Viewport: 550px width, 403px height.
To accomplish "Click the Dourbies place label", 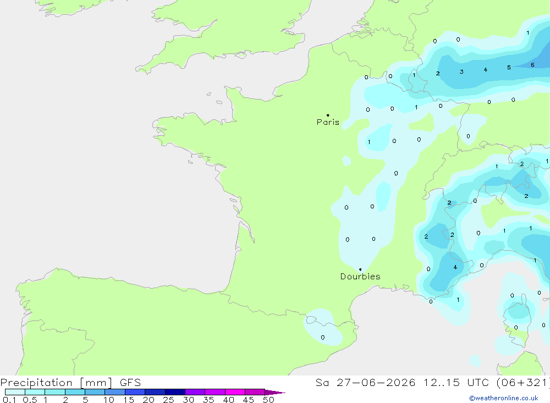I will (x=360, y=277).
